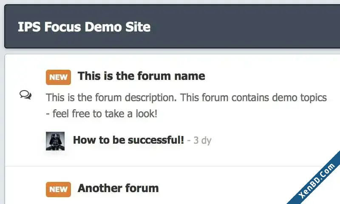This screenshot has height=204, width=340.
Task: Click NEW badge beside Another forum
Action: 58,189
